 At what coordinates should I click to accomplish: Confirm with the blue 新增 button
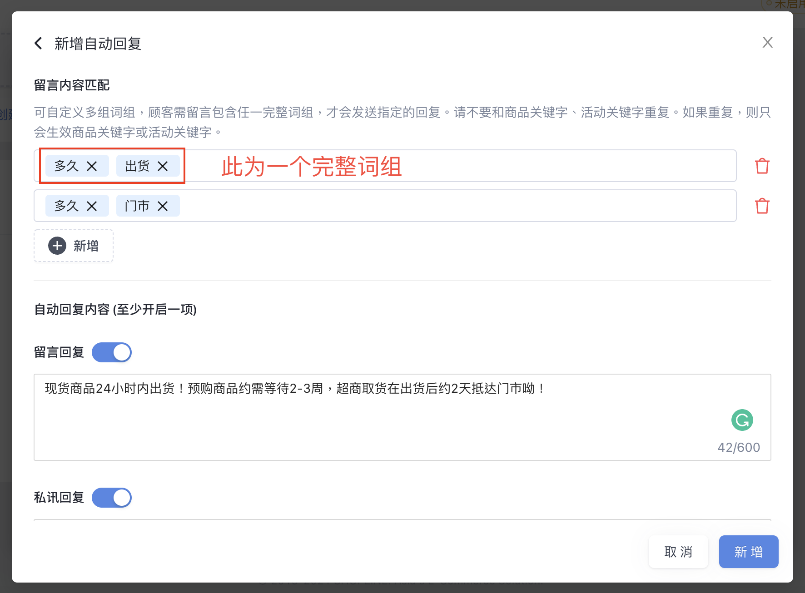[x=749, y=552]
